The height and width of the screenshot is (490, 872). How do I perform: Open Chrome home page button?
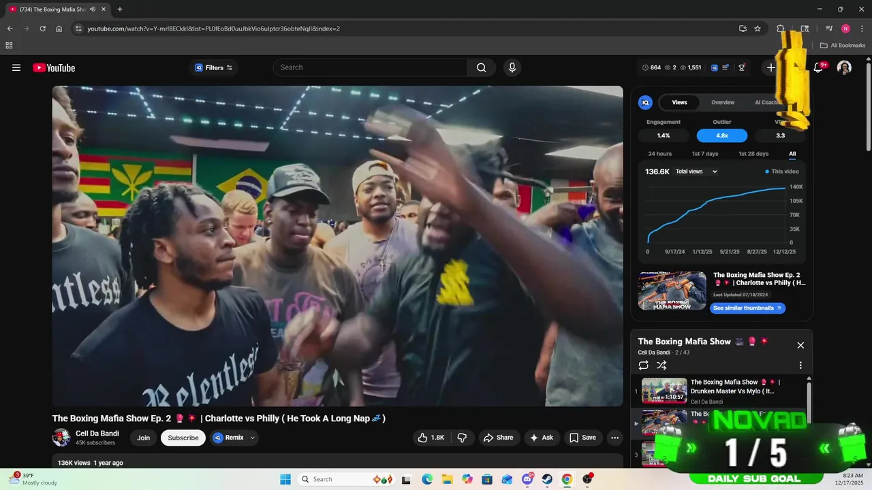59,29
